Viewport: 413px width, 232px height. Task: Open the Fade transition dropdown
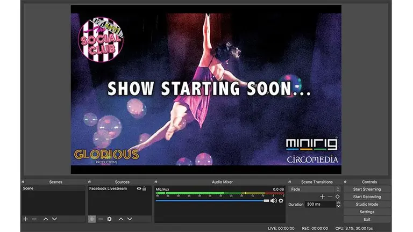pyautogui.click(x=315, y=189)
